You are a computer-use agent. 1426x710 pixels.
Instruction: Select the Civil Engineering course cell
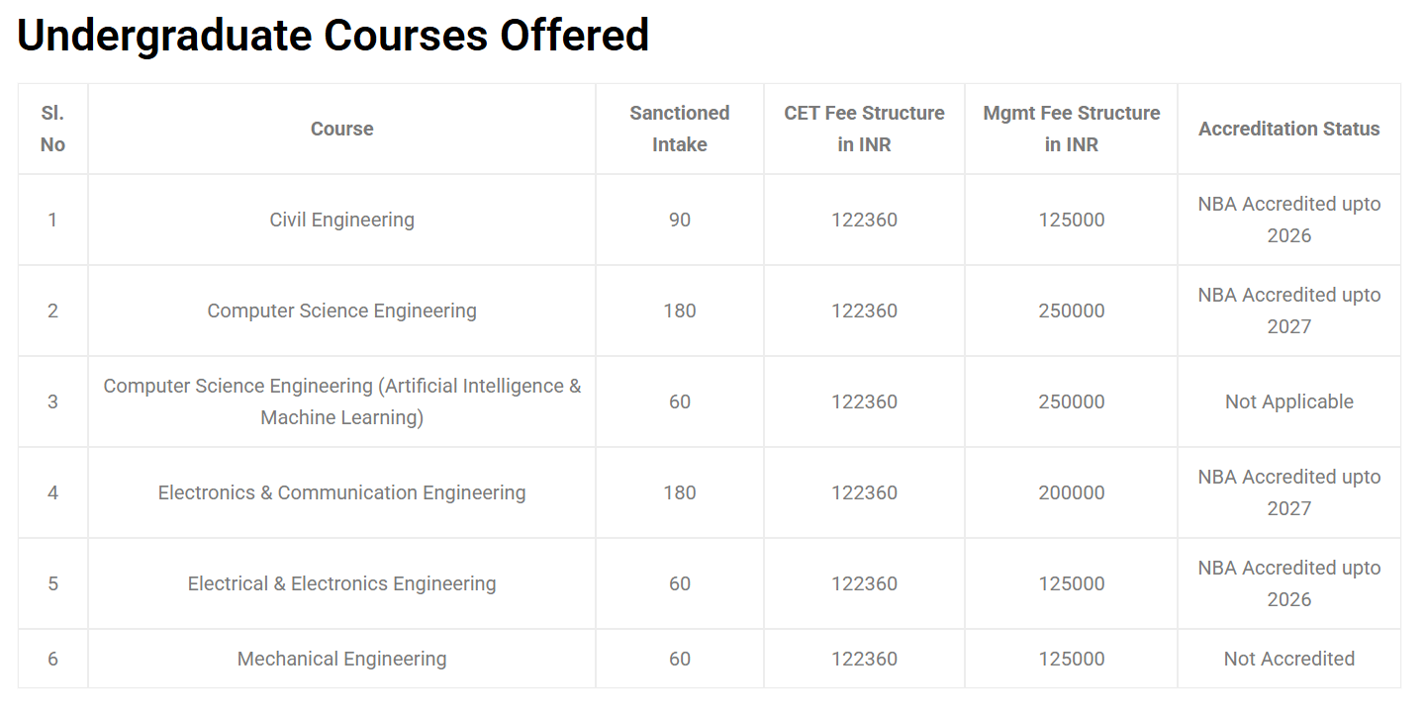pyautogui.click(x=341, y=220)
